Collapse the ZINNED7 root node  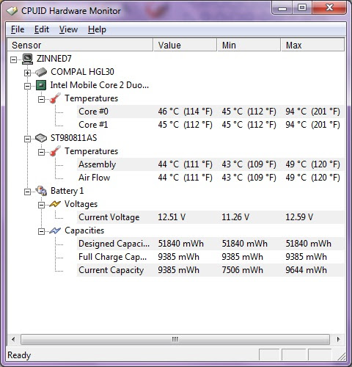click(x=14, y=59)
